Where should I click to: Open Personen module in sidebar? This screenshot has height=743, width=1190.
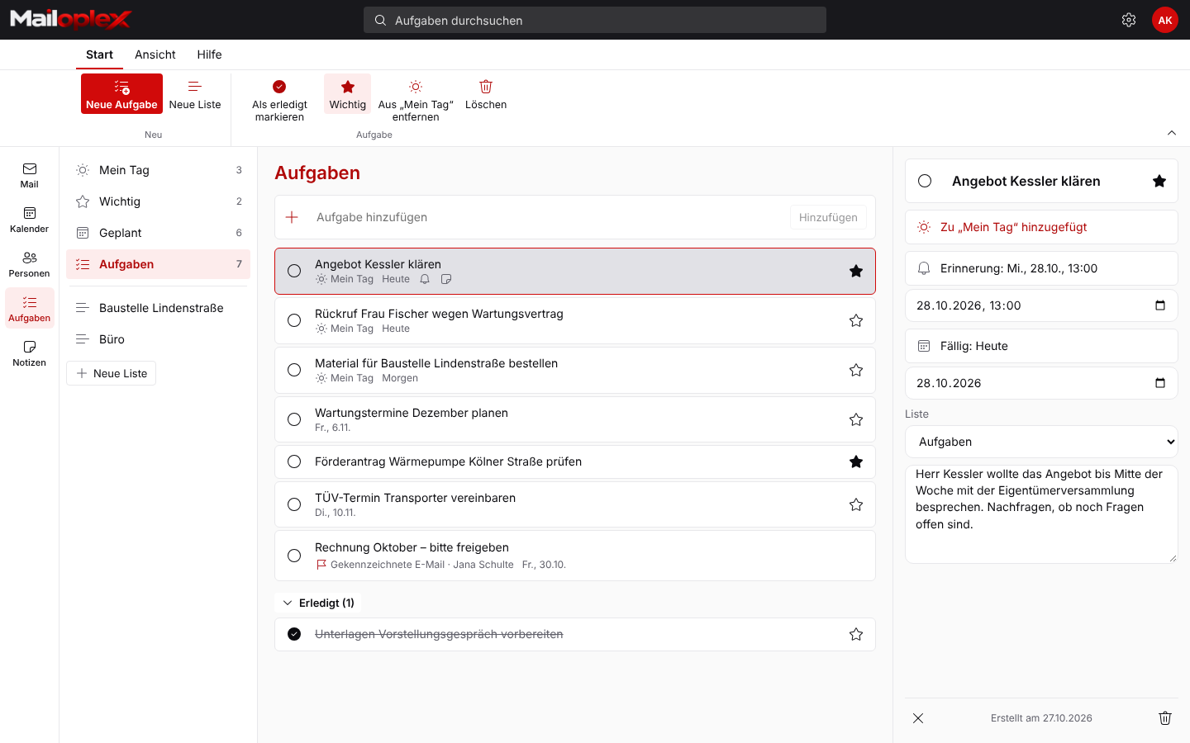(30, 265)
